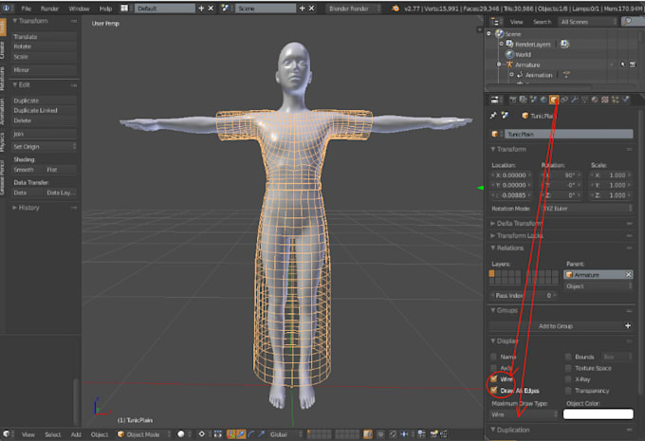Enable the Bounds checkbox
Image resolution: width=645 pixels, height=441 pixels.
(x=568, y=357)
